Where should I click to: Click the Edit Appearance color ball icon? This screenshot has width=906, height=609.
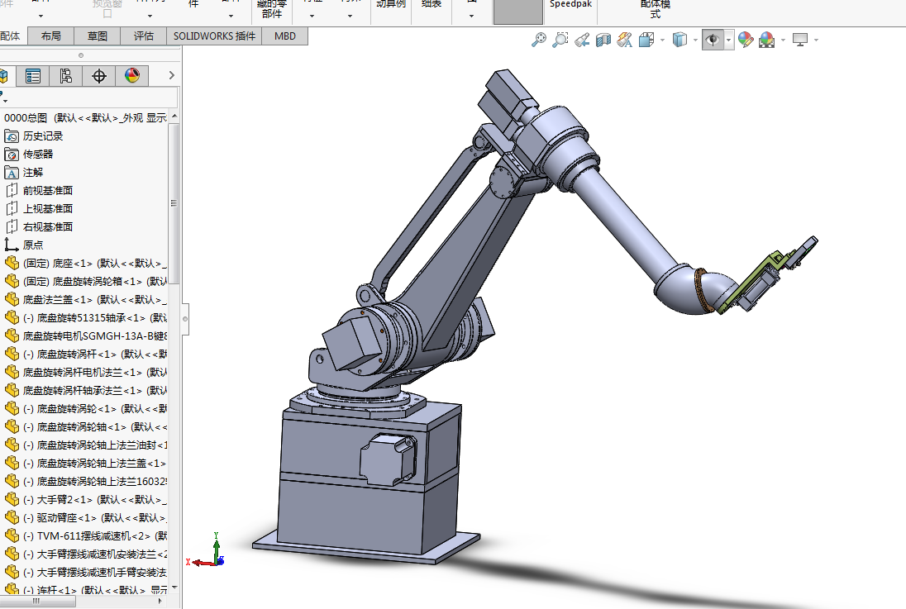pyautogui.click(x=746, y=40)
